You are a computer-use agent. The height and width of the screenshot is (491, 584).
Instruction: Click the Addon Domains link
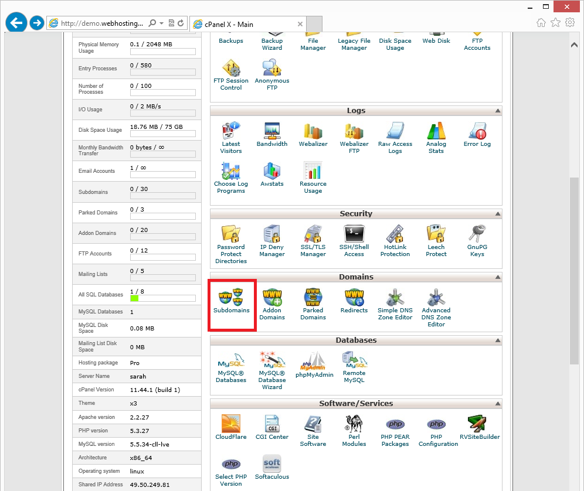pos(272,314)
